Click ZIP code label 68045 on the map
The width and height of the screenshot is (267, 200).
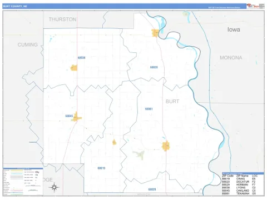click(x=69, y=116)
